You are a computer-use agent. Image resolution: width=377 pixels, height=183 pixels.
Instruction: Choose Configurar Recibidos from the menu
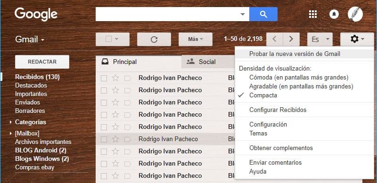pyautogui.click(x=278, y=110)
